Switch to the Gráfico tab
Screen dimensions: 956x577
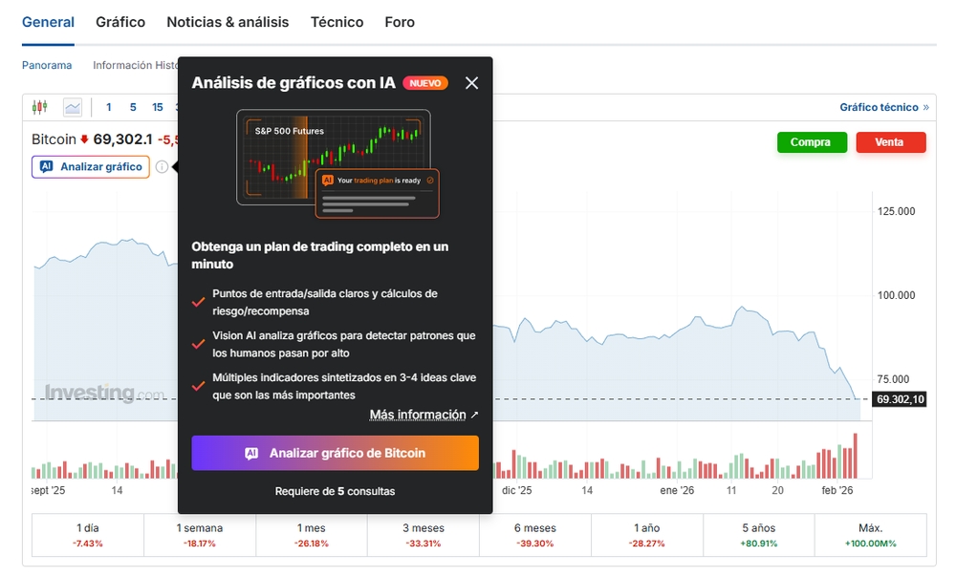(x=120, y=22)
